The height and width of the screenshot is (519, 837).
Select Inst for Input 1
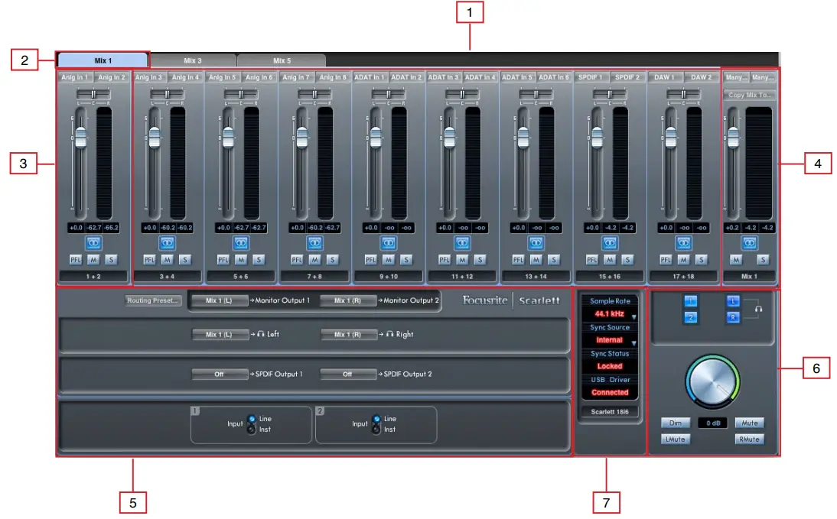pos(250,430)
